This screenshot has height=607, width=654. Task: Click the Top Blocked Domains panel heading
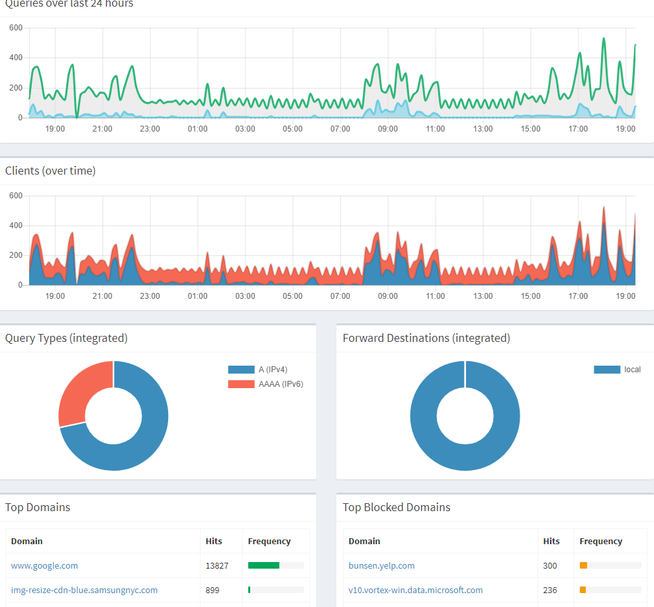pos(396,507)
